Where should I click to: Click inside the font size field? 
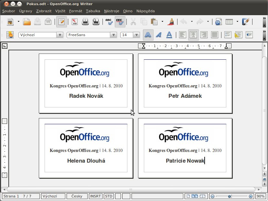(127, 35)
